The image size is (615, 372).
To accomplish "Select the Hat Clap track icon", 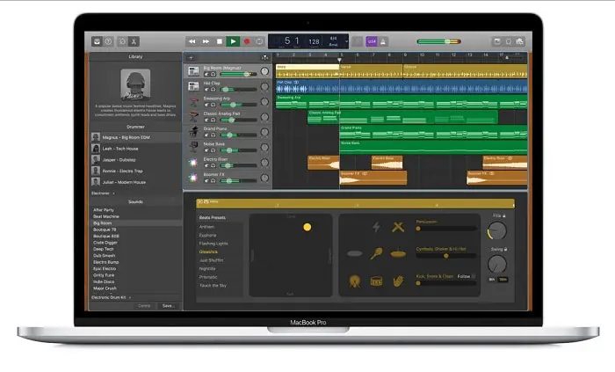I will (x=193, y=86).
